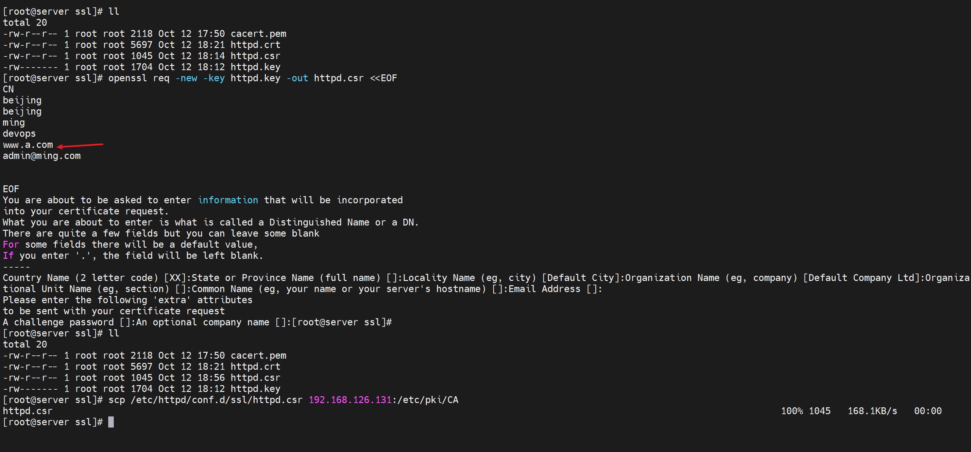Click the 100% scp transfer progress
The height and width of the screenshot is (452, 971).
point(792,411)
